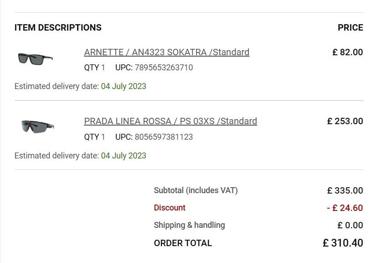Click the £ 310.40 order total amount

pos(343,243)
